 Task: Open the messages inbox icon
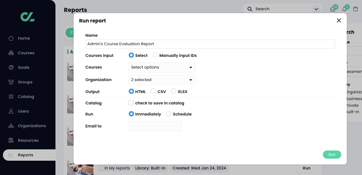click(x=332, y=9)
